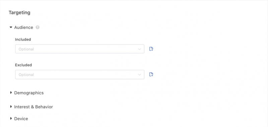Expand the Device section triangle
268x127 pixels.
(11, 118)
